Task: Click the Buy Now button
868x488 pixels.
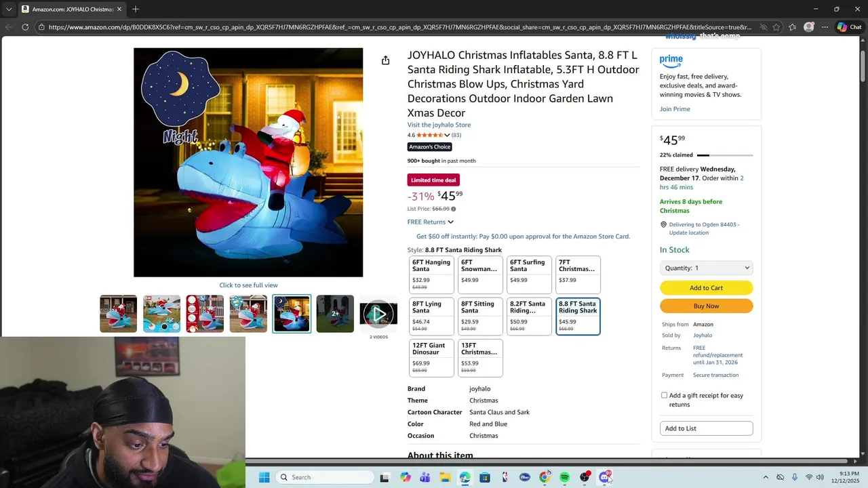Action: click(706, 306)
